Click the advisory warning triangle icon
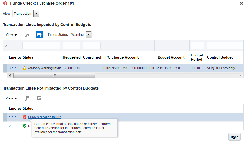This screenshot has width=246, height=143. [x=25, y=68]
